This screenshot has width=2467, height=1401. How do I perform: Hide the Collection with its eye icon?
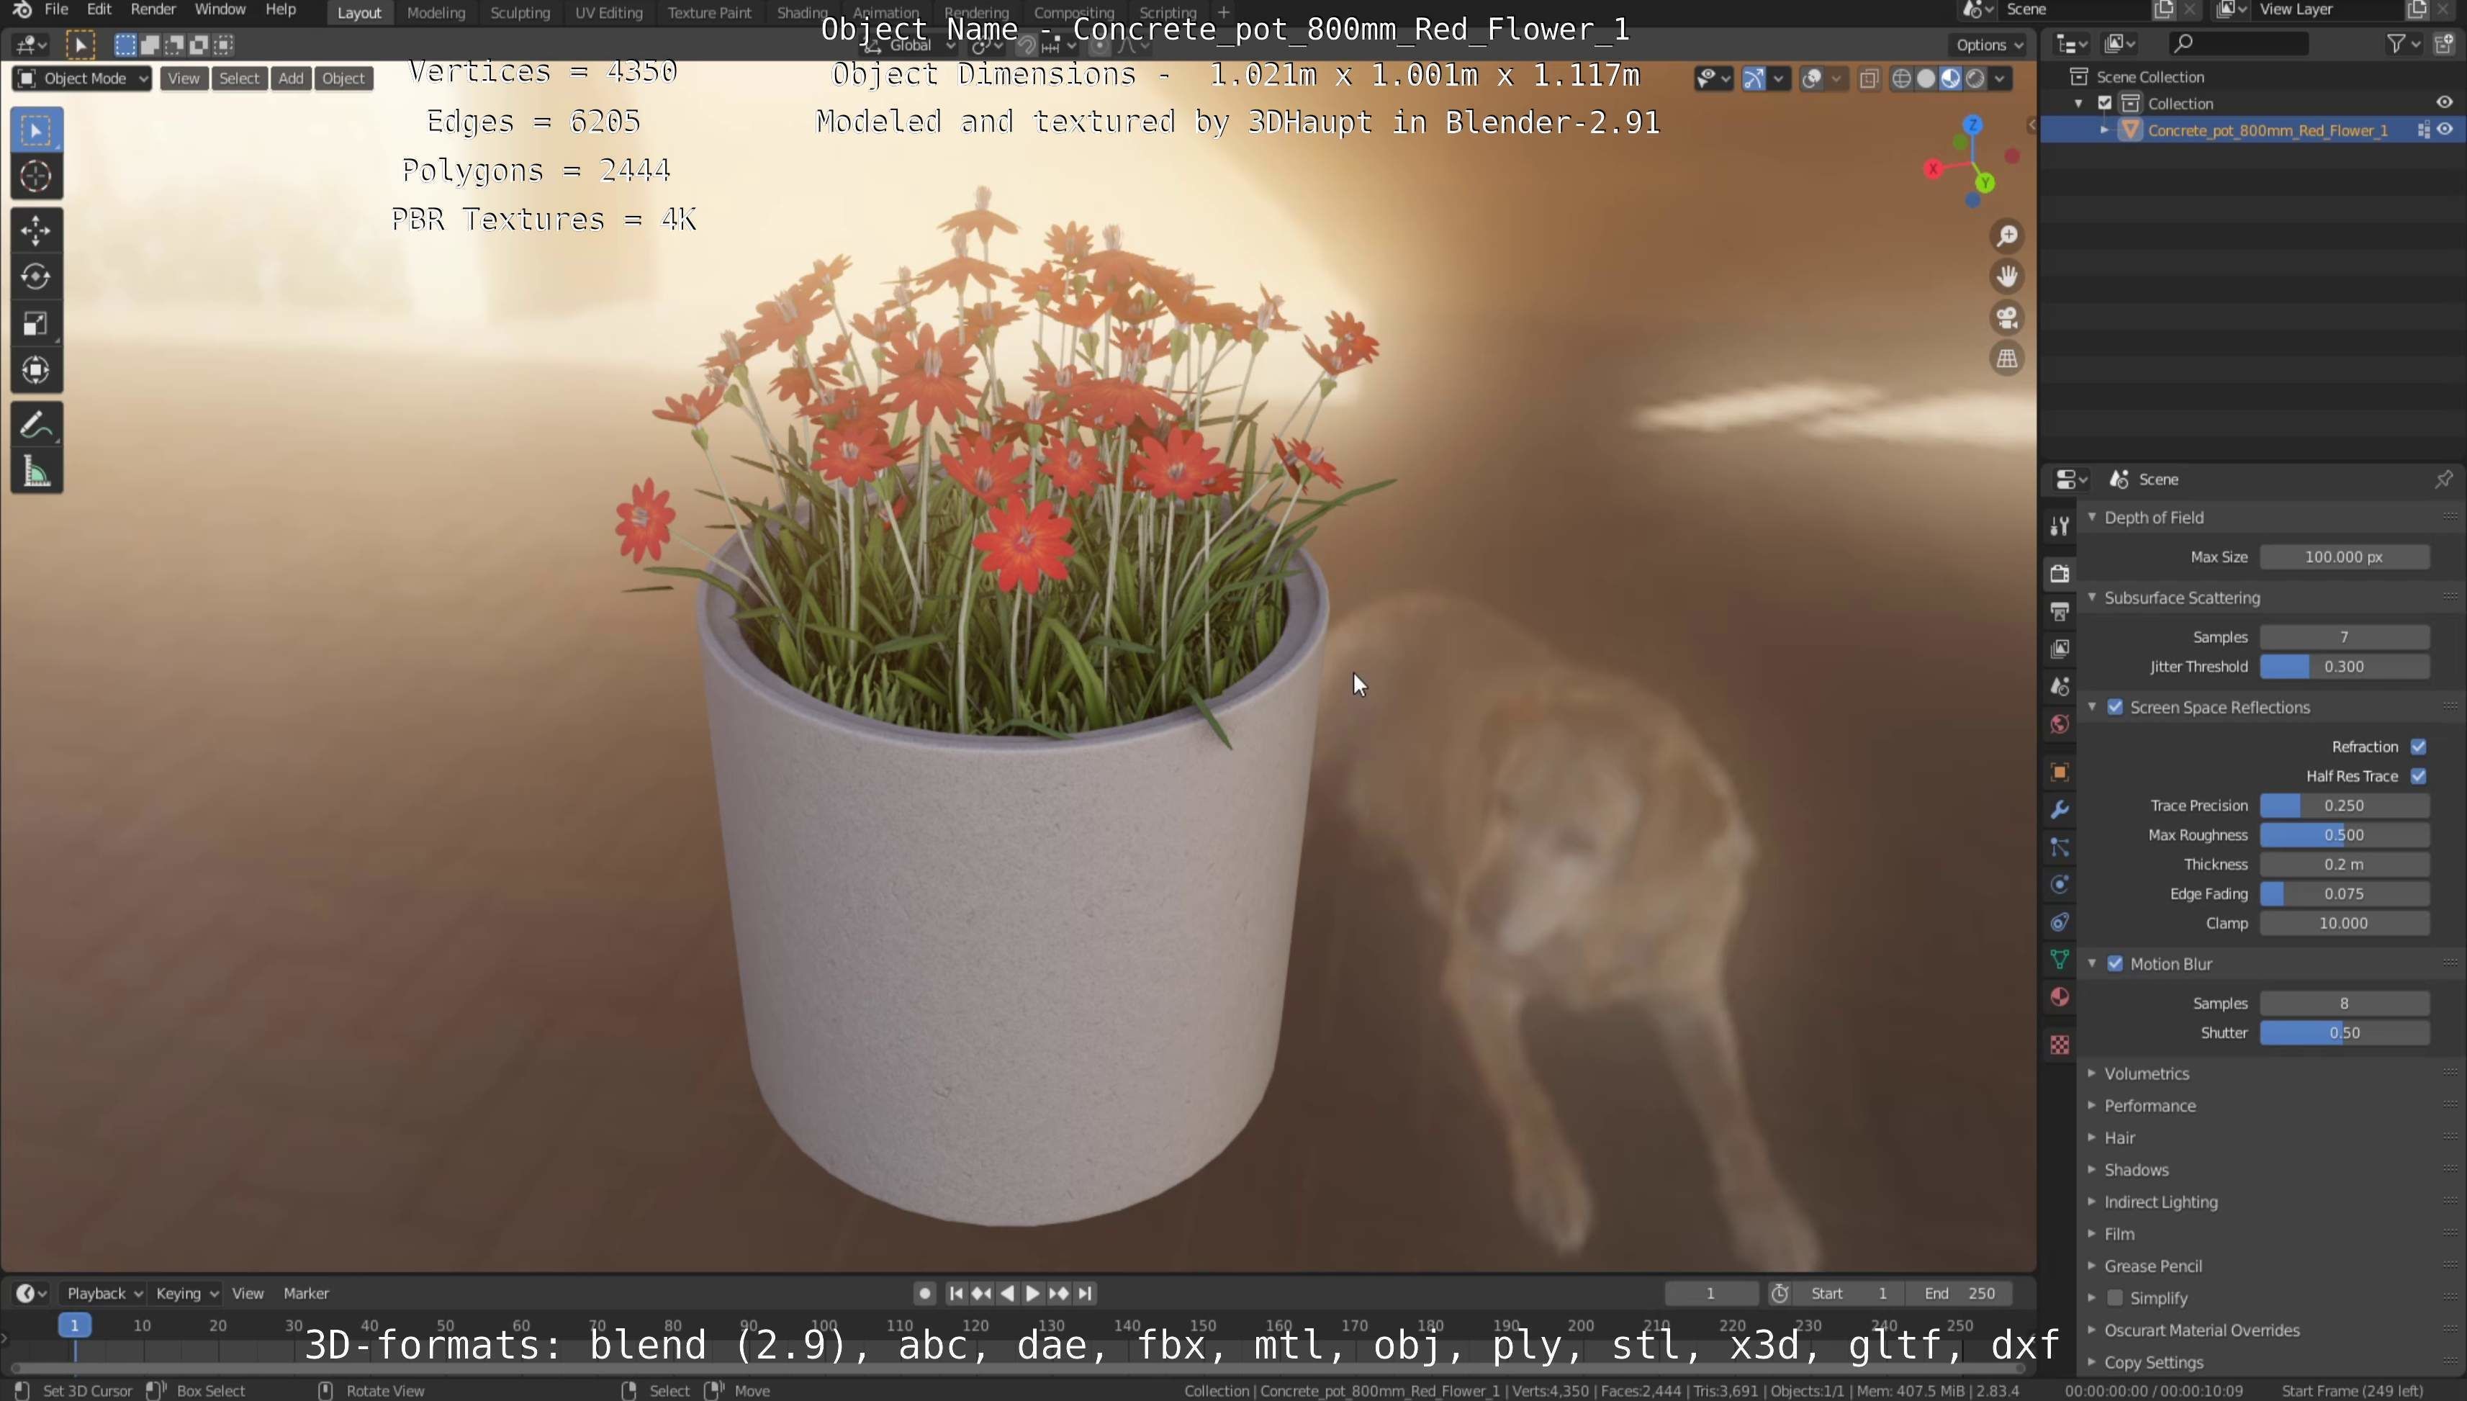coord(2445,103)
